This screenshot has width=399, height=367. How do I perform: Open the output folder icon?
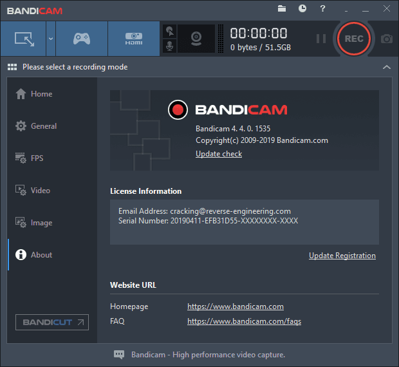pyautogui.click(x=282, y=8)
